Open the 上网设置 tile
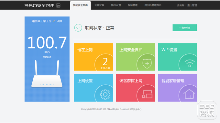The width and height of the screenshot is (220, 123). click(x=93, y=88)
